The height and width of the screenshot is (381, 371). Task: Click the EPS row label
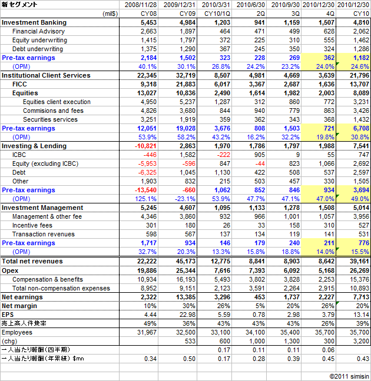click(x=7, y=315)
